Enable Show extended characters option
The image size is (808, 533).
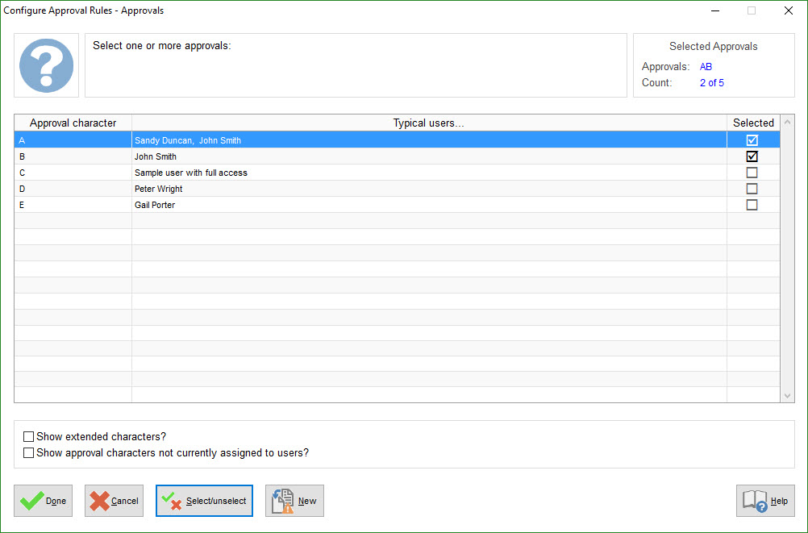(x=28, y=436)
